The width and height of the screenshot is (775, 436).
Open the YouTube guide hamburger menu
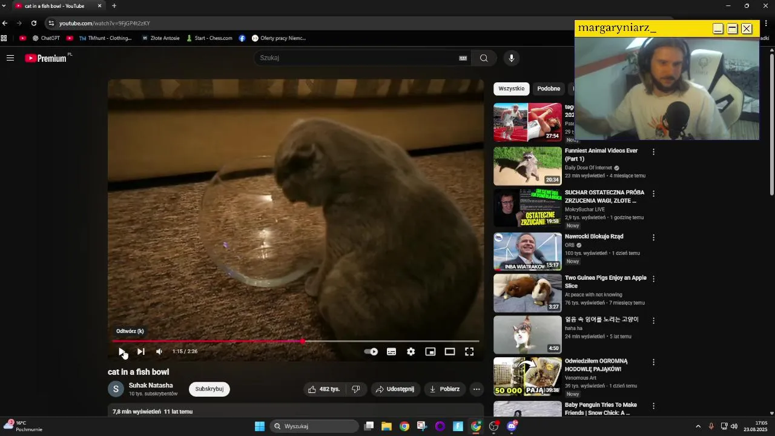(x=10, y=58)
